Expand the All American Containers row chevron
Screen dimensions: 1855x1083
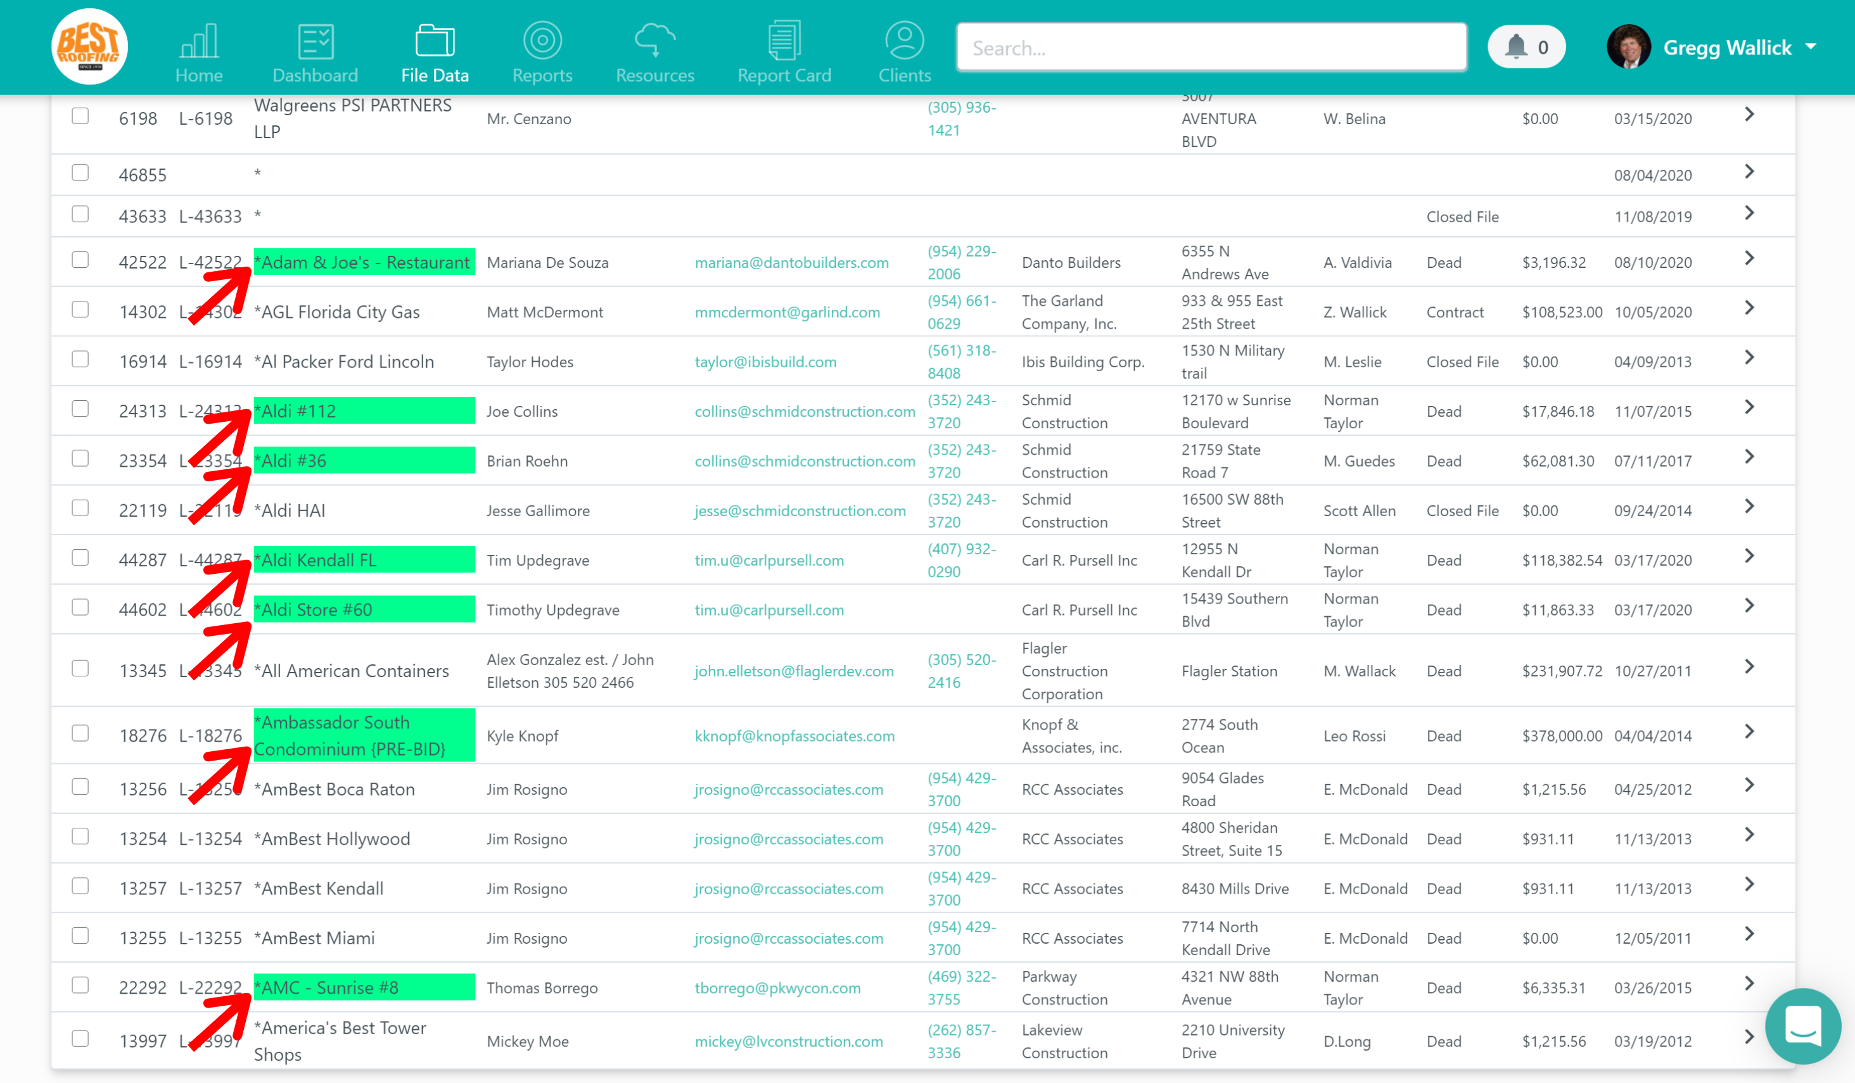[1749, 668]
